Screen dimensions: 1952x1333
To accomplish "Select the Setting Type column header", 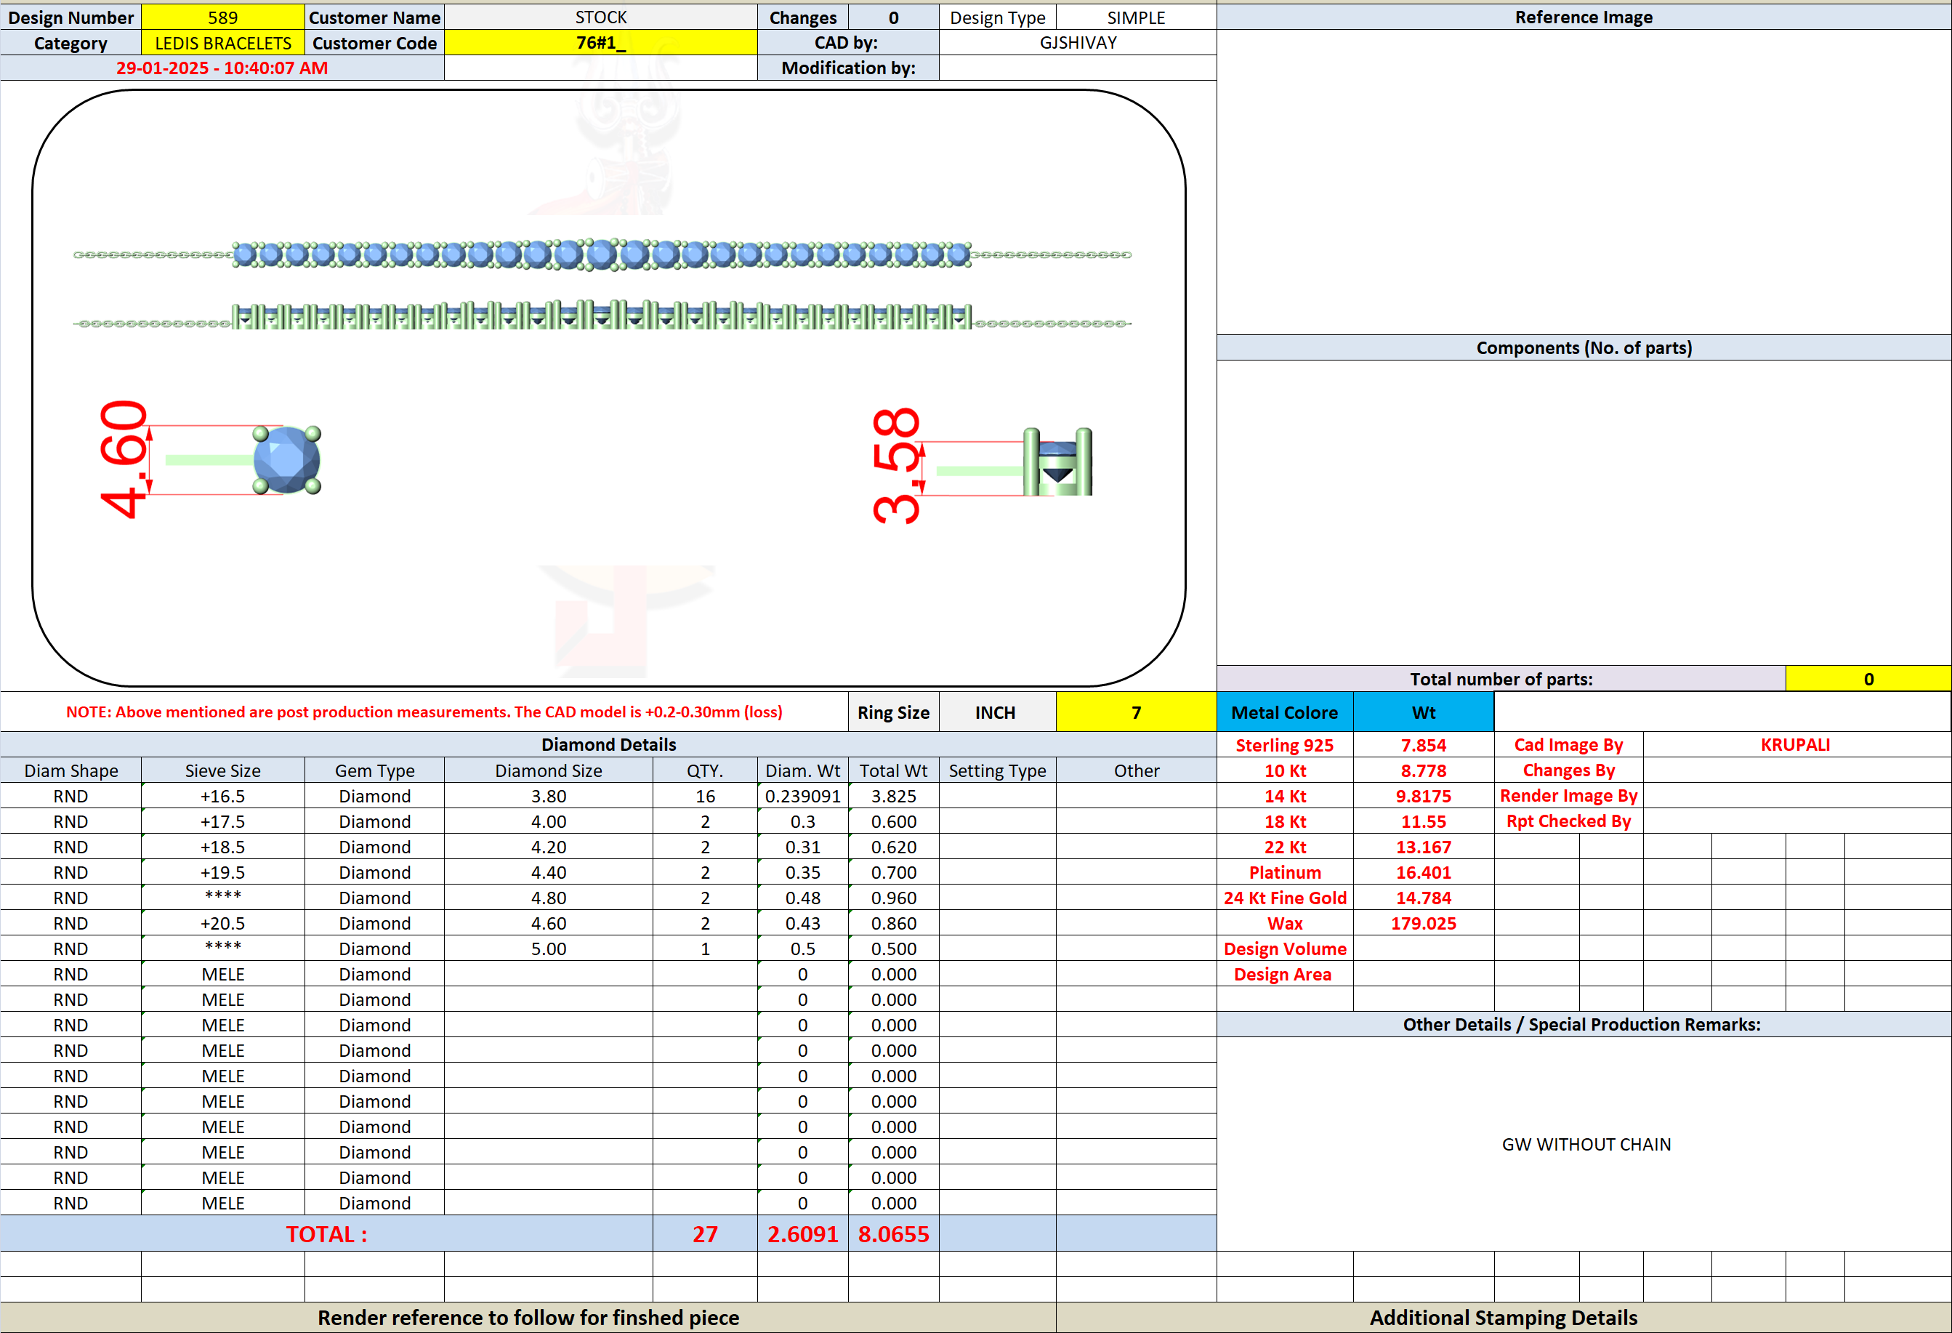I will pos(997,770).
